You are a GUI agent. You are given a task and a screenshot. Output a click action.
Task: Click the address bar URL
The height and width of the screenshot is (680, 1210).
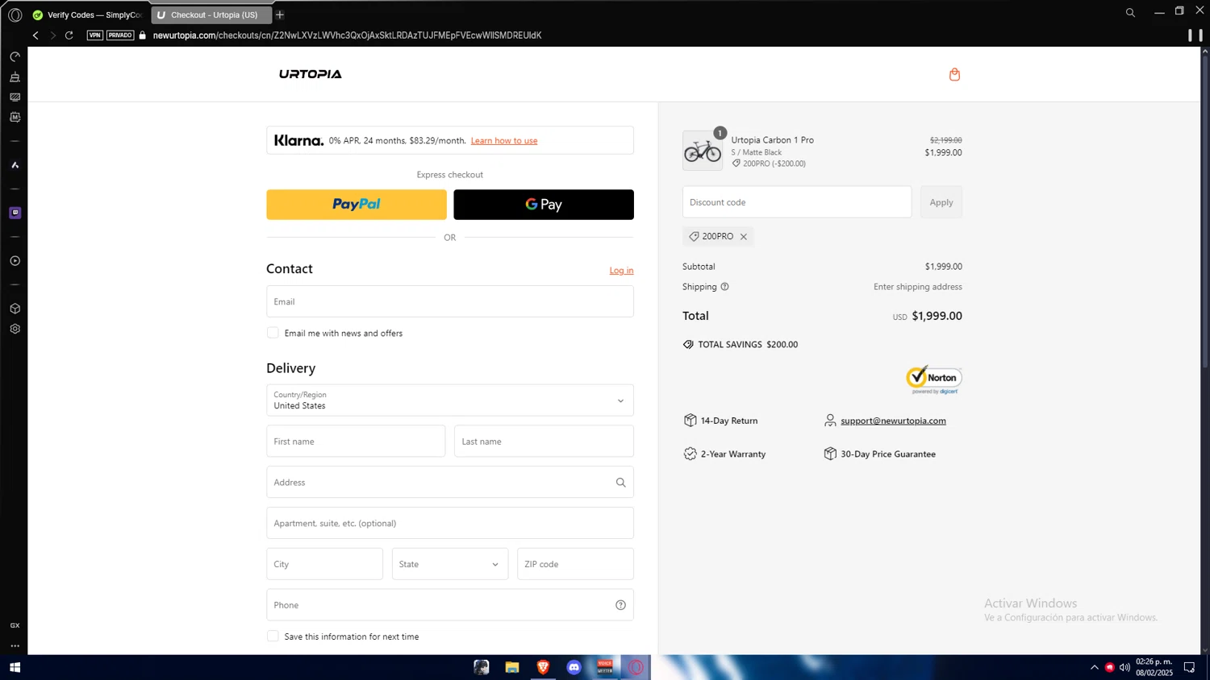pyautogui.click(x=347, y=35)
